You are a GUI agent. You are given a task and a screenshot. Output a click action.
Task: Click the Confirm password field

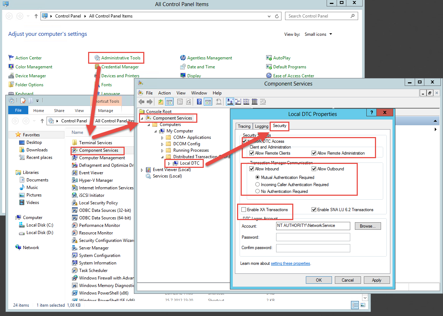coord(313,248)
